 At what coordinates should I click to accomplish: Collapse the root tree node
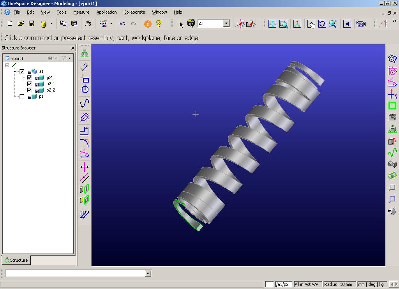tap(7, 65)
